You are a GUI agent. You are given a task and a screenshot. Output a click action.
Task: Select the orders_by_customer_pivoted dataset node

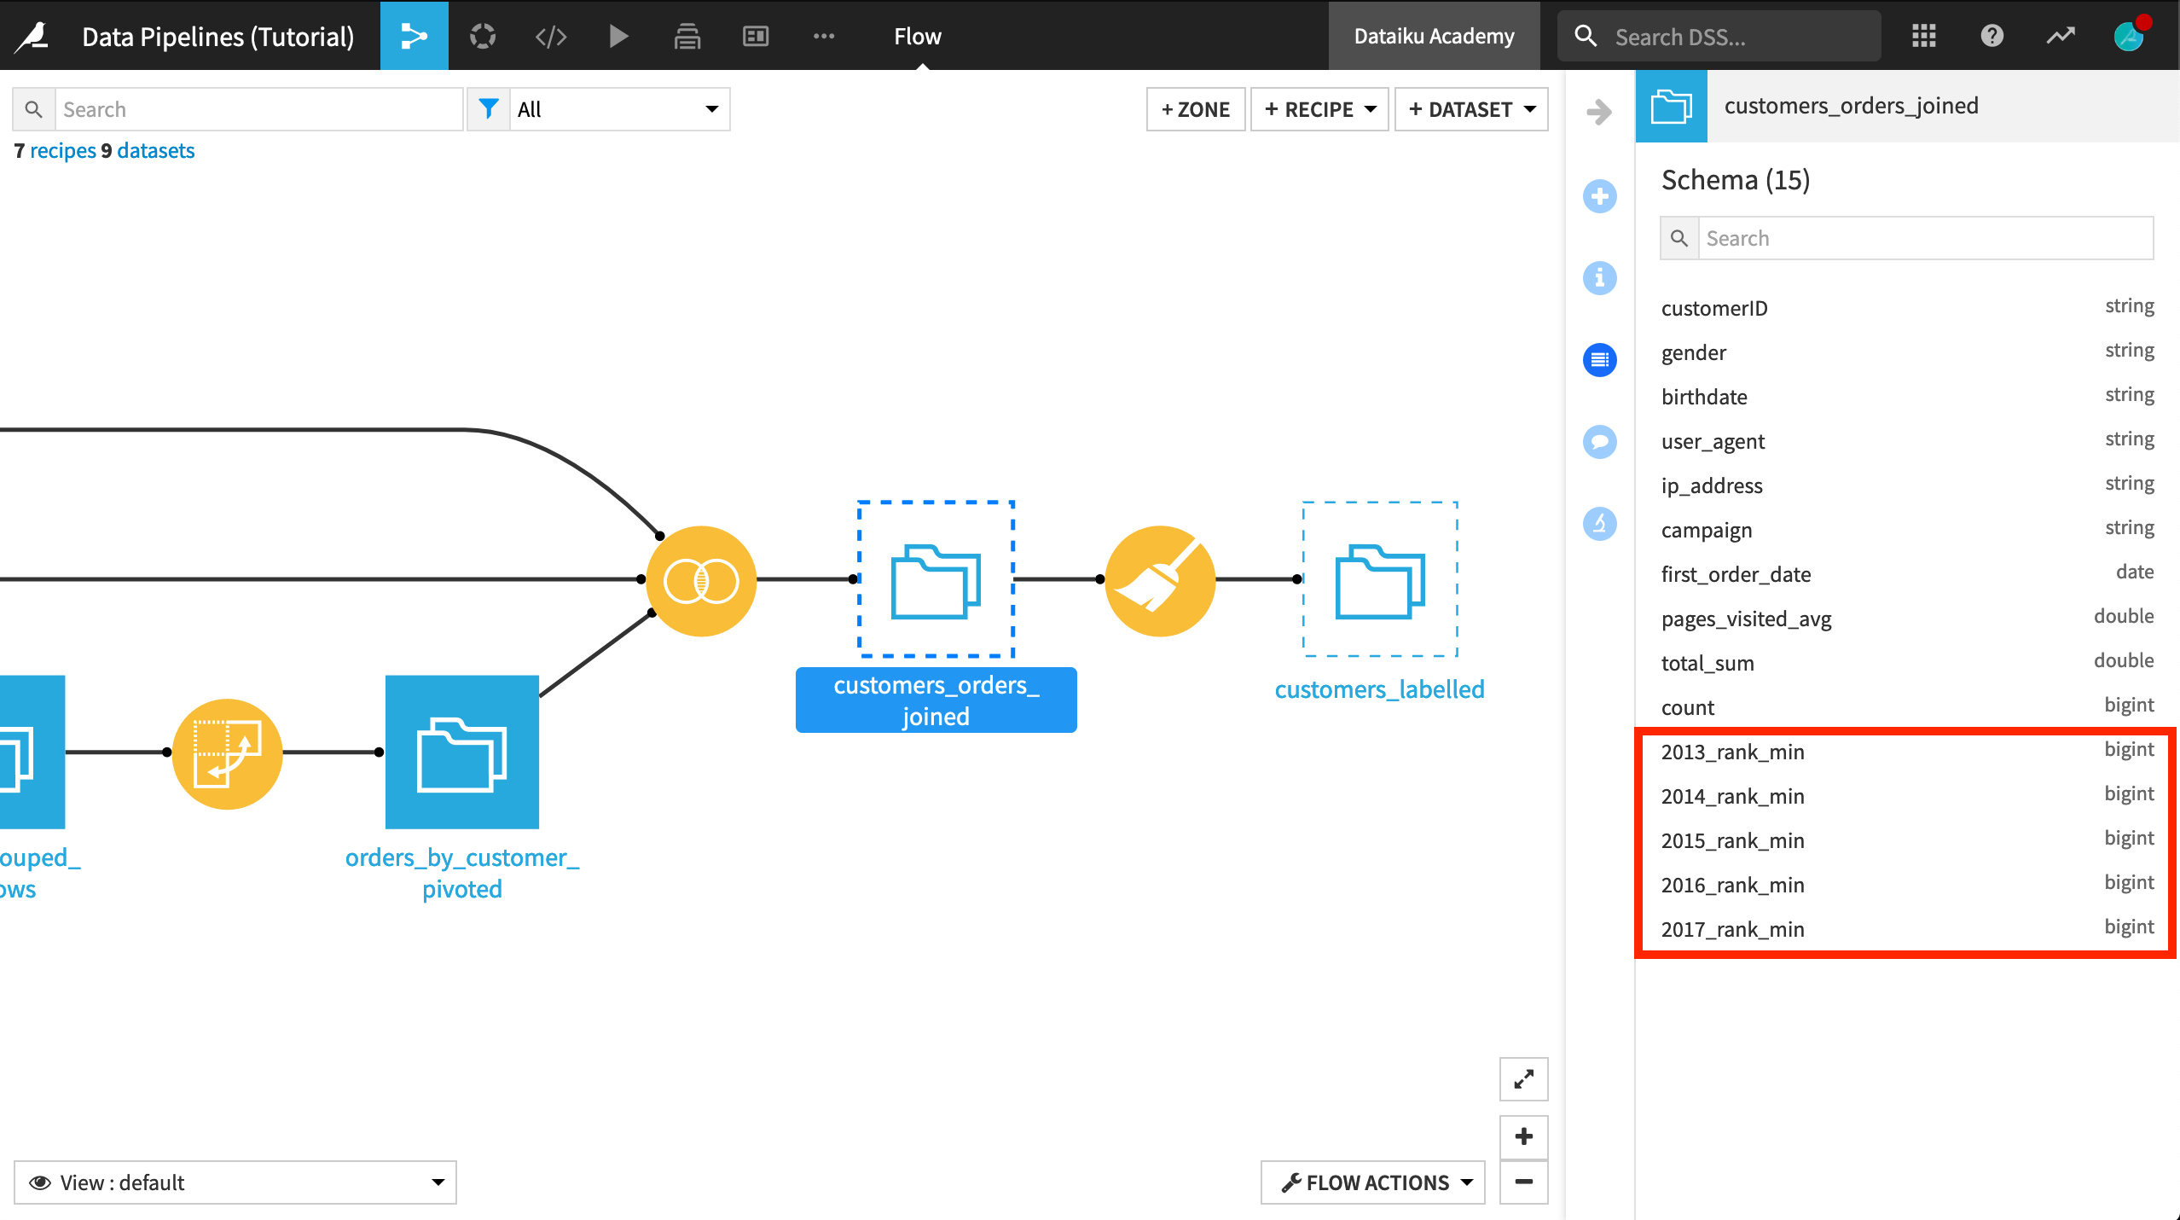462,752
